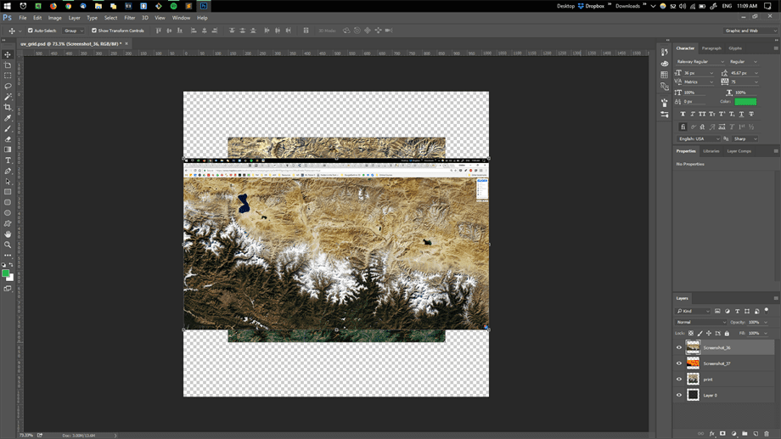Select the Eraser tool
The height and width of the screenshot is (439, 781).
point(8,139)
